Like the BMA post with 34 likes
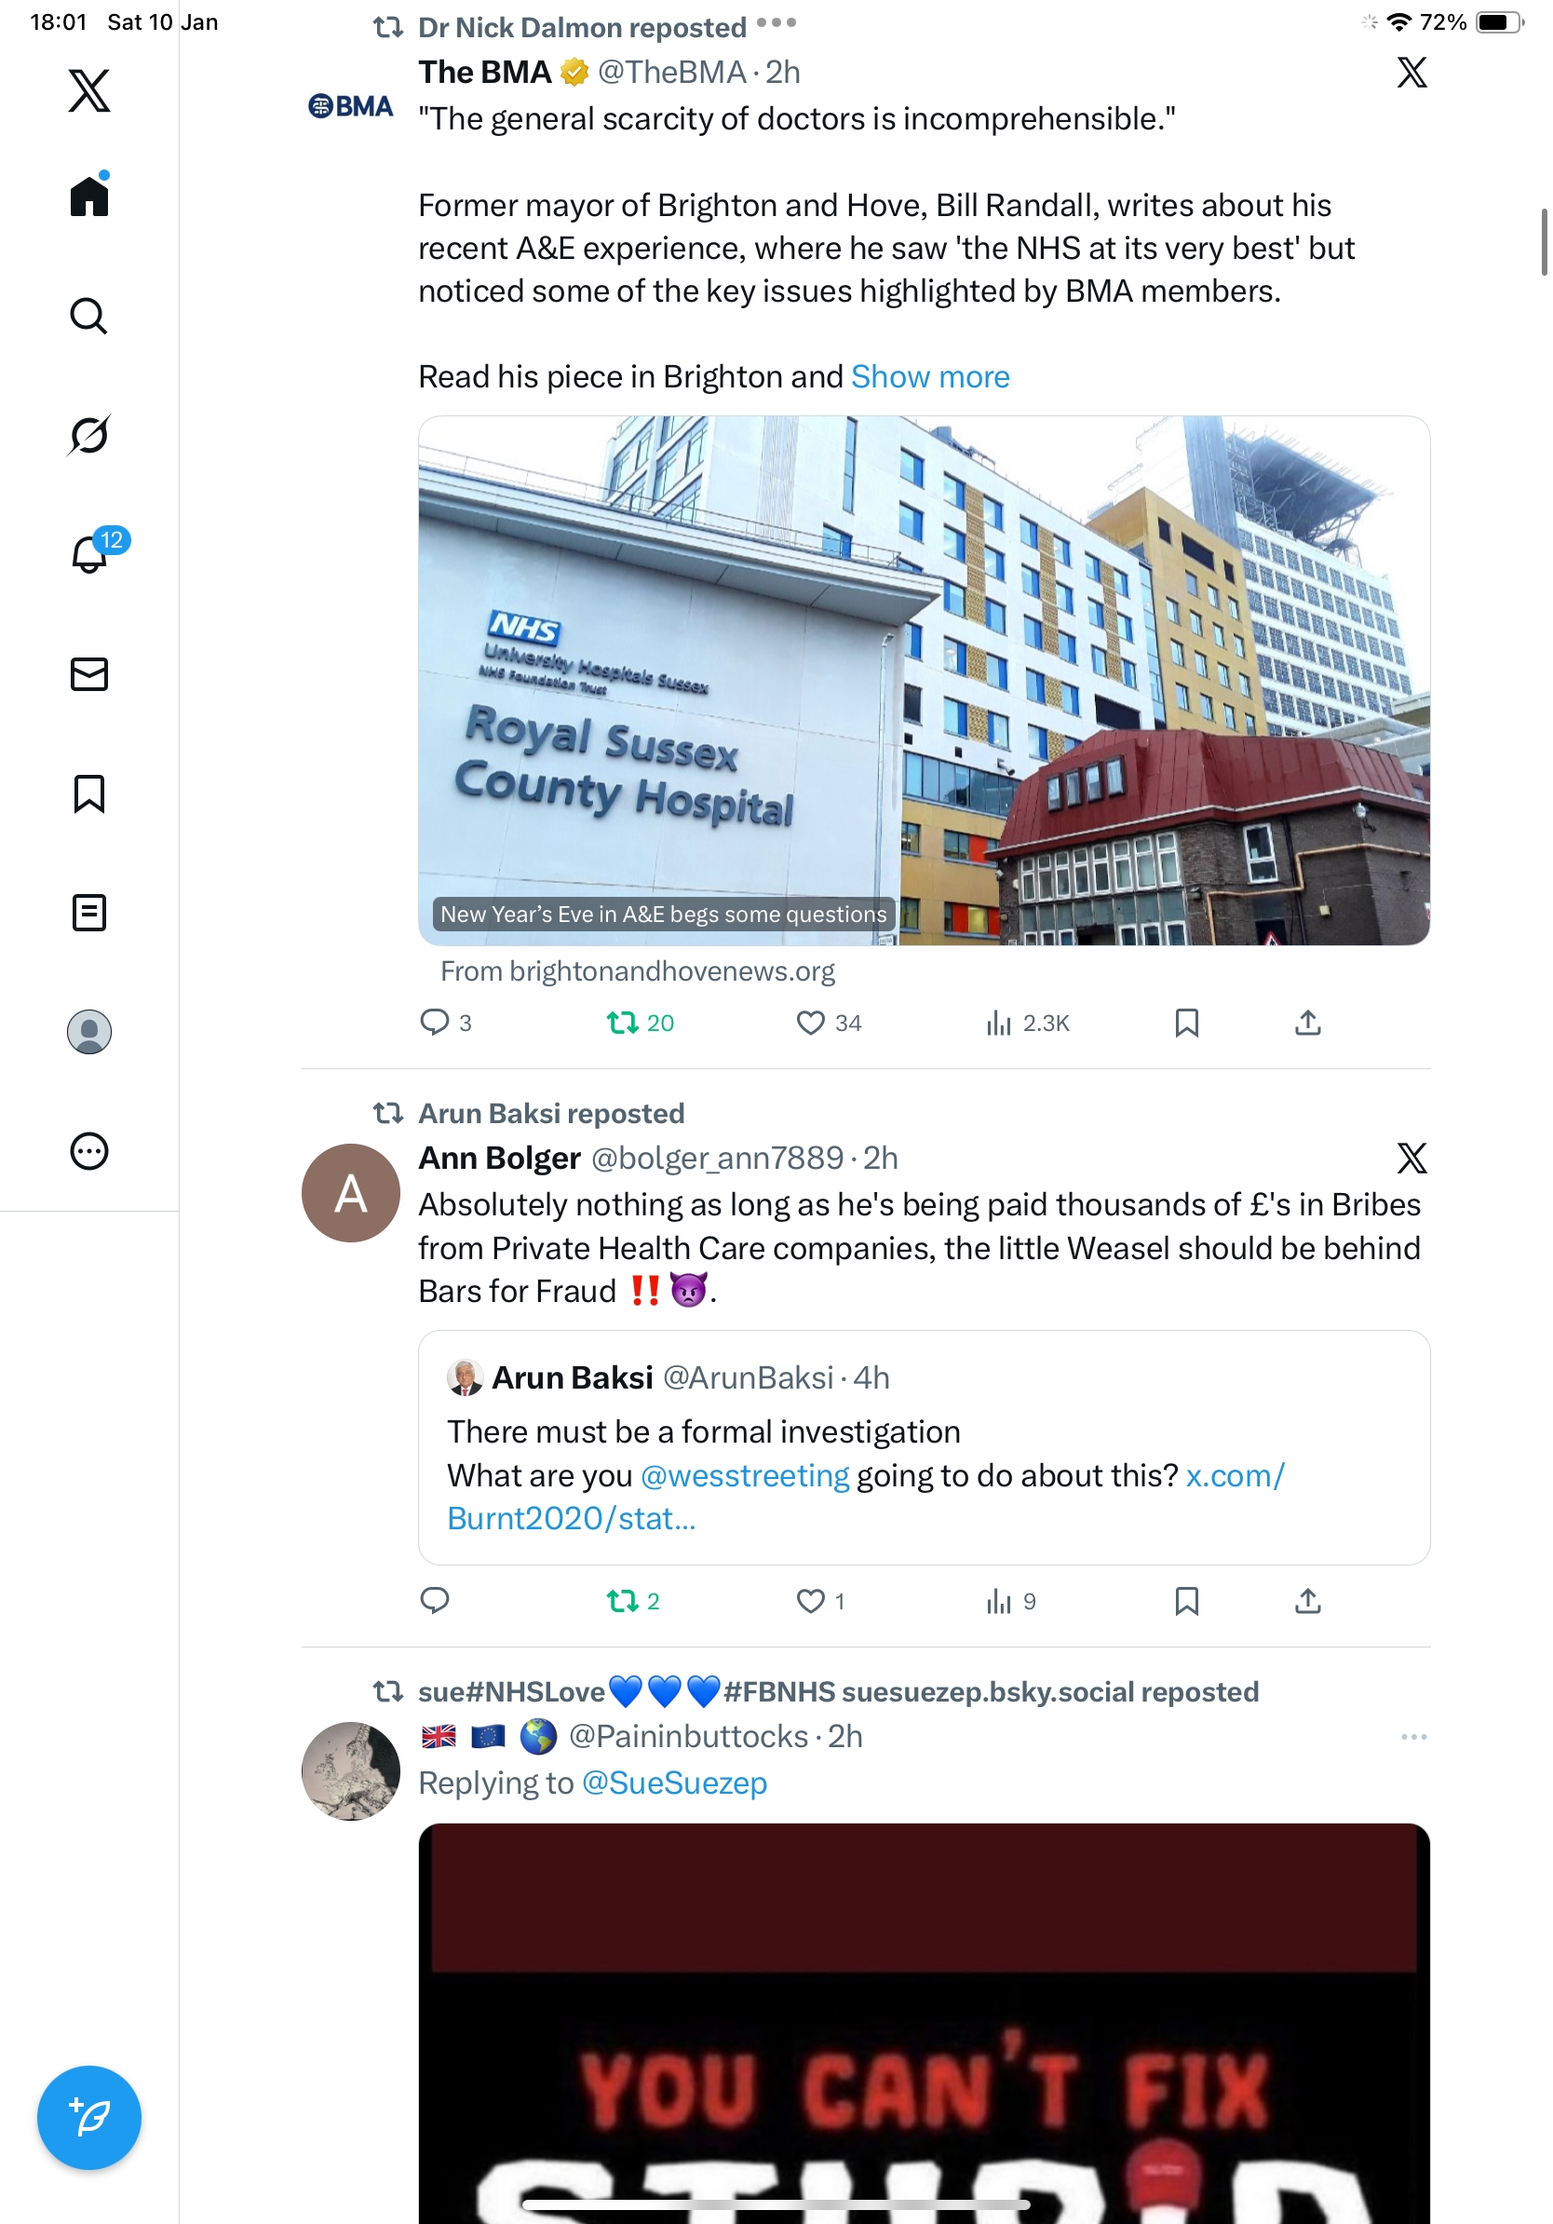The width and height of the screenshot is (1553, 2224). 829,1023
